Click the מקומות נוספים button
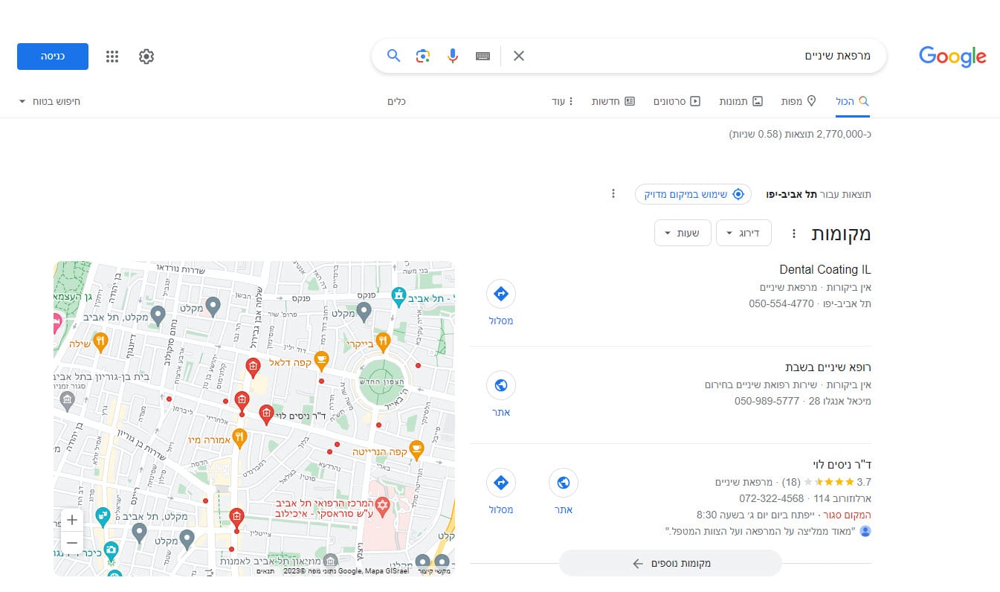 click(671, 563)
